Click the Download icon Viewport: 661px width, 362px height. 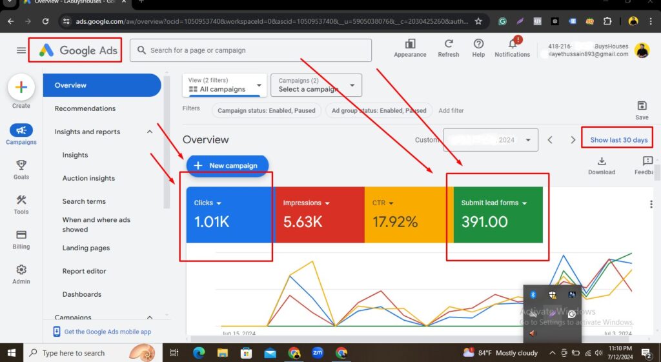tap(601, 161)
